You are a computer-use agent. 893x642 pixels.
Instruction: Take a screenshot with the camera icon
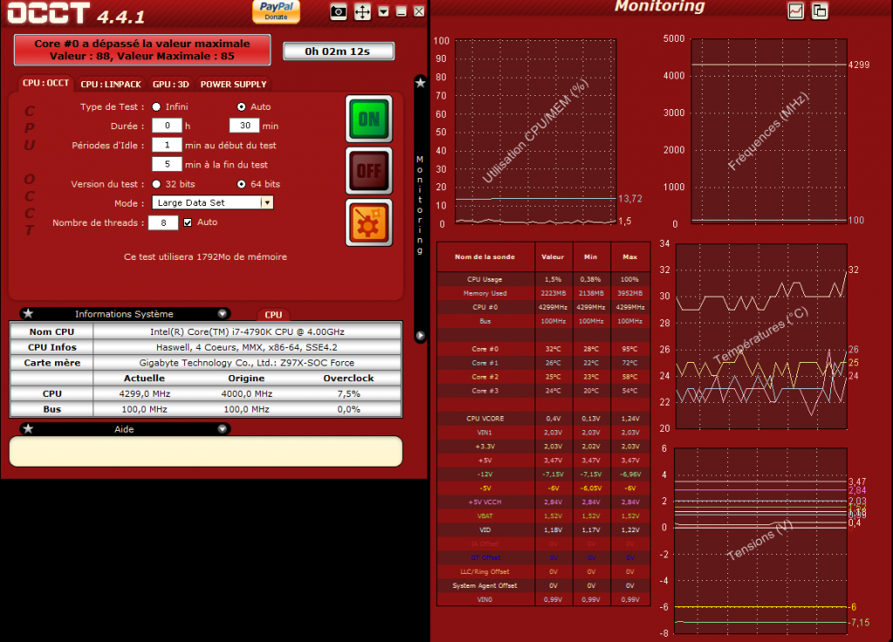[x=338, y=11]
